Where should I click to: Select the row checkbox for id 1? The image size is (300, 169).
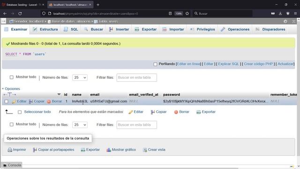(x=6, y=101)
